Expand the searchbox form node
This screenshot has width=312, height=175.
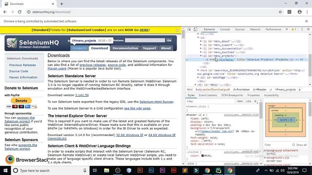(x=198, y=70)
